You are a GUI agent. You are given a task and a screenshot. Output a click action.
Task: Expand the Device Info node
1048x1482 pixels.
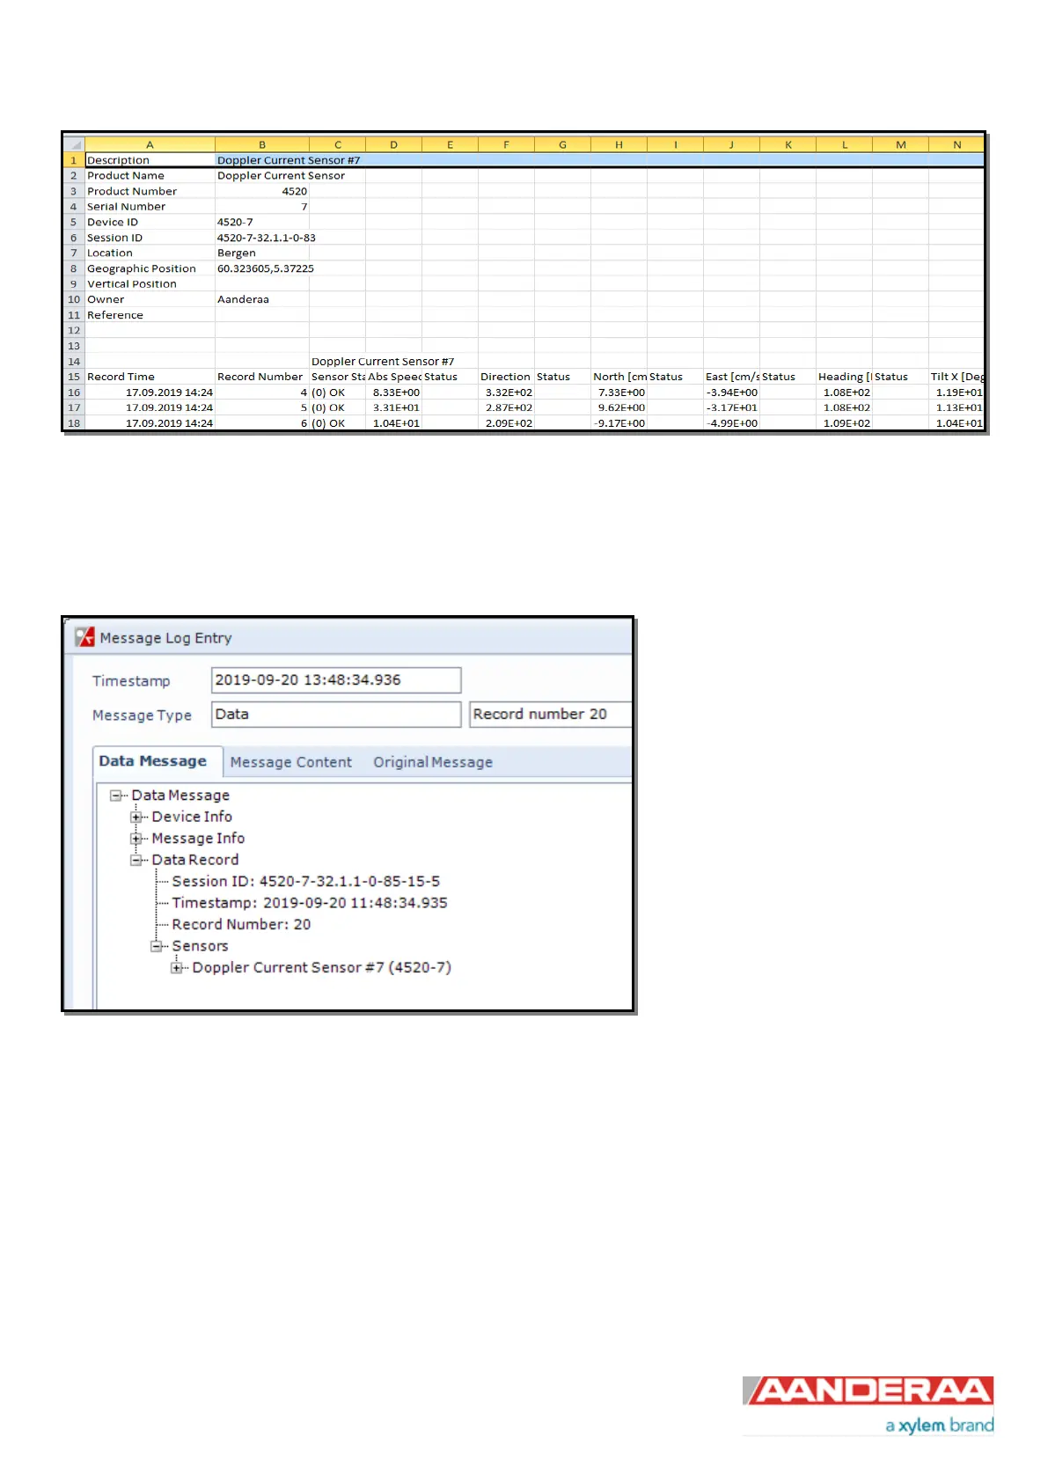136,818
